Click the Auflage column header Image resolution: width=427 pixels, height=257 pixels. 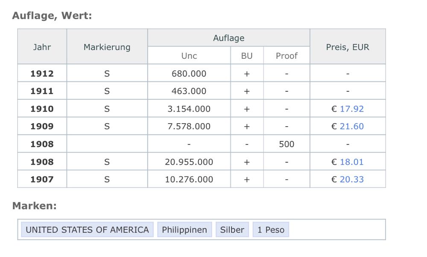(x=228, y=38)
